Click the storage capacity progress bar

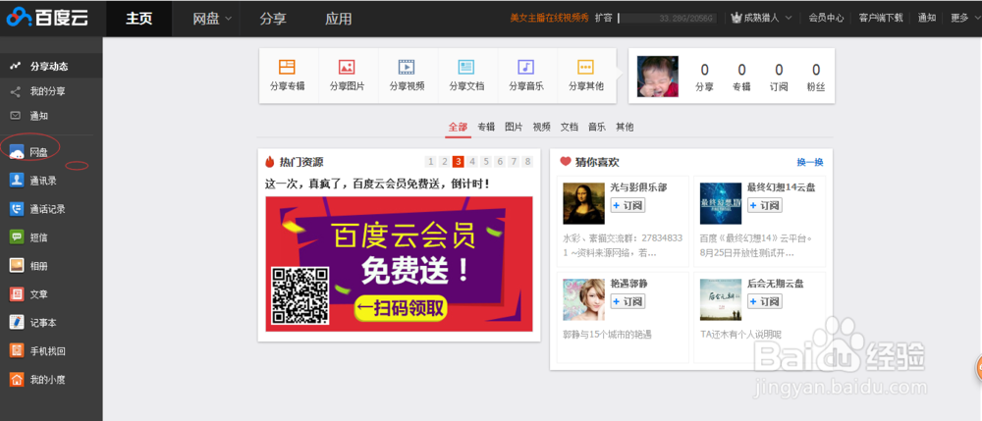(667, 18)
